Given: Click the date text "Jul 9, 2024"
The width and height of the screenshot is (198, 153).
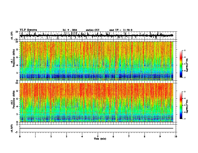Looking at the screenshot, I should coord(70,30).
